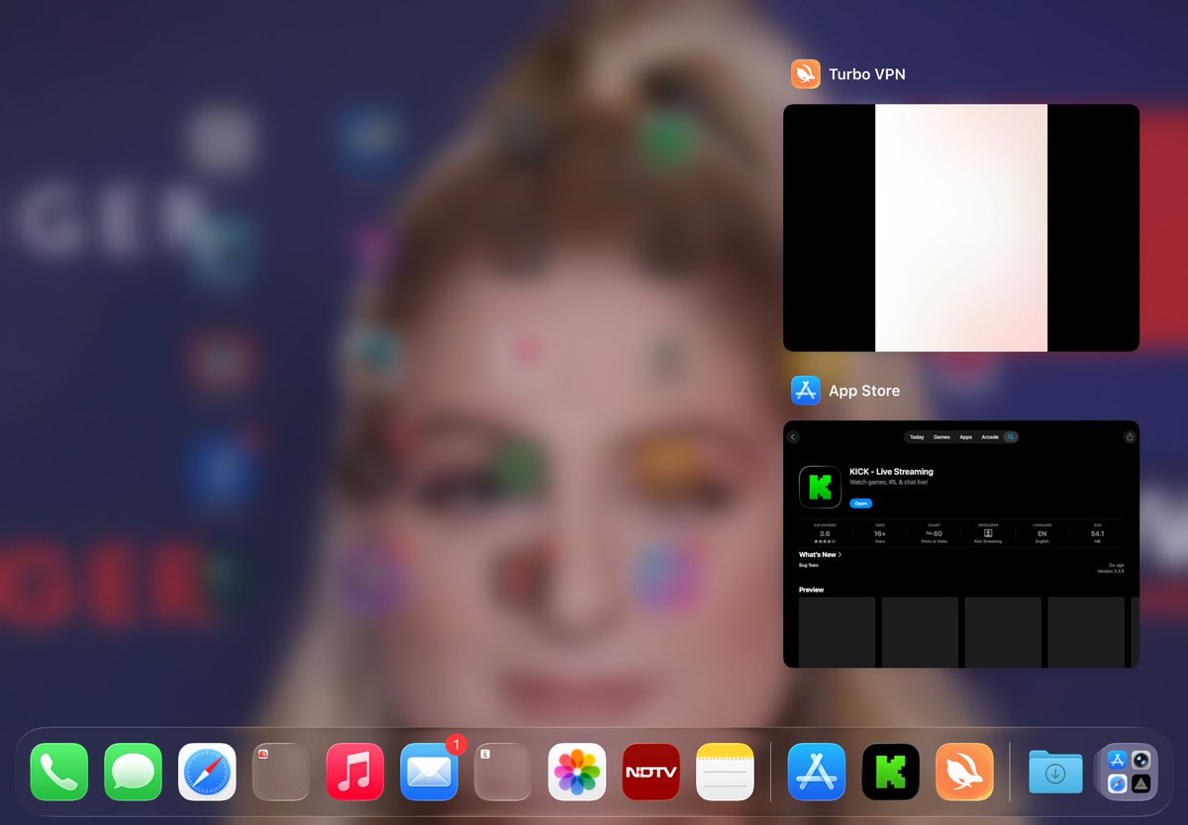The width and height of the screenshot is (1188, 825).
Task: Open the App Library in dock
Action: [1129, 772]
